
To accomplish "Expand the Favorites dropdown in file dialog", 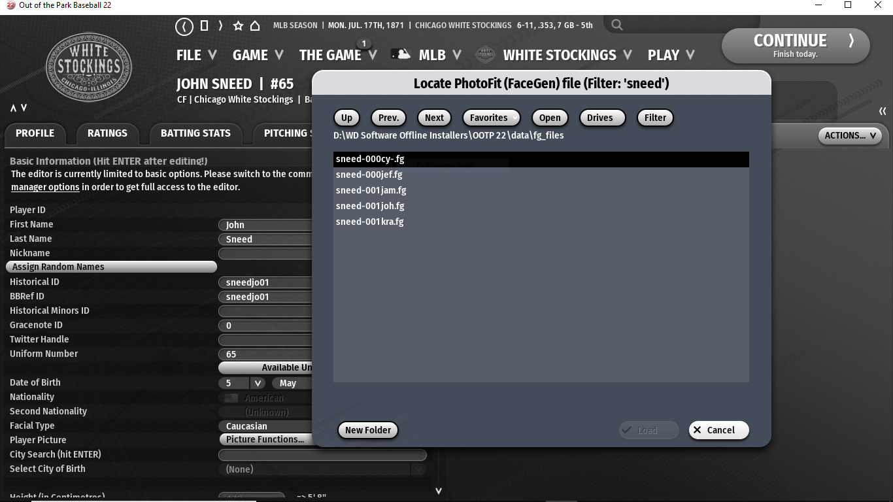I will pyautogui.click(x=491, y=118).
